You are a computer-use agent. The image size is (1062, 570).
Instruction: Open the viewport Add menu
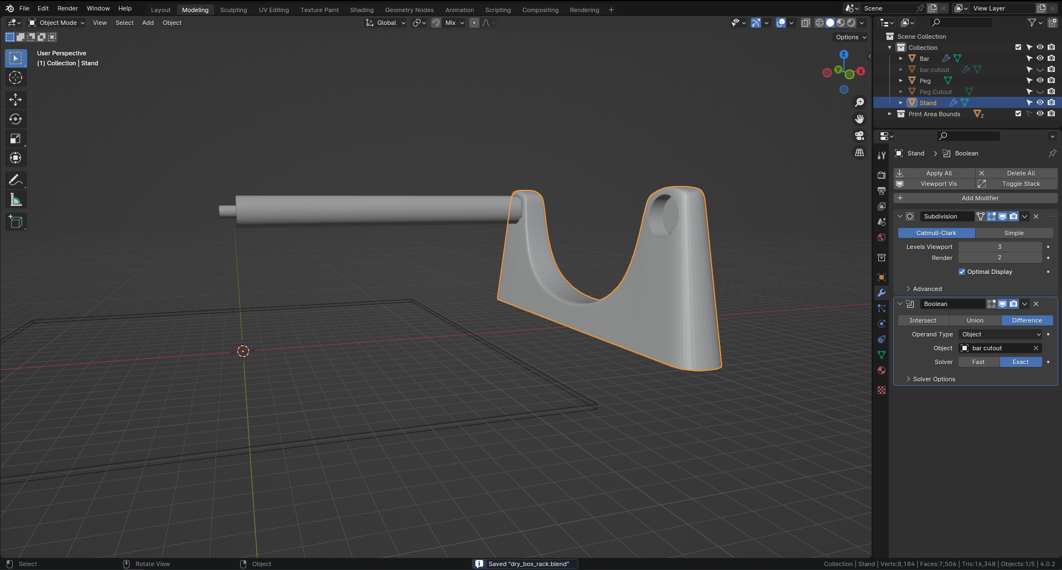click(148, 23)
